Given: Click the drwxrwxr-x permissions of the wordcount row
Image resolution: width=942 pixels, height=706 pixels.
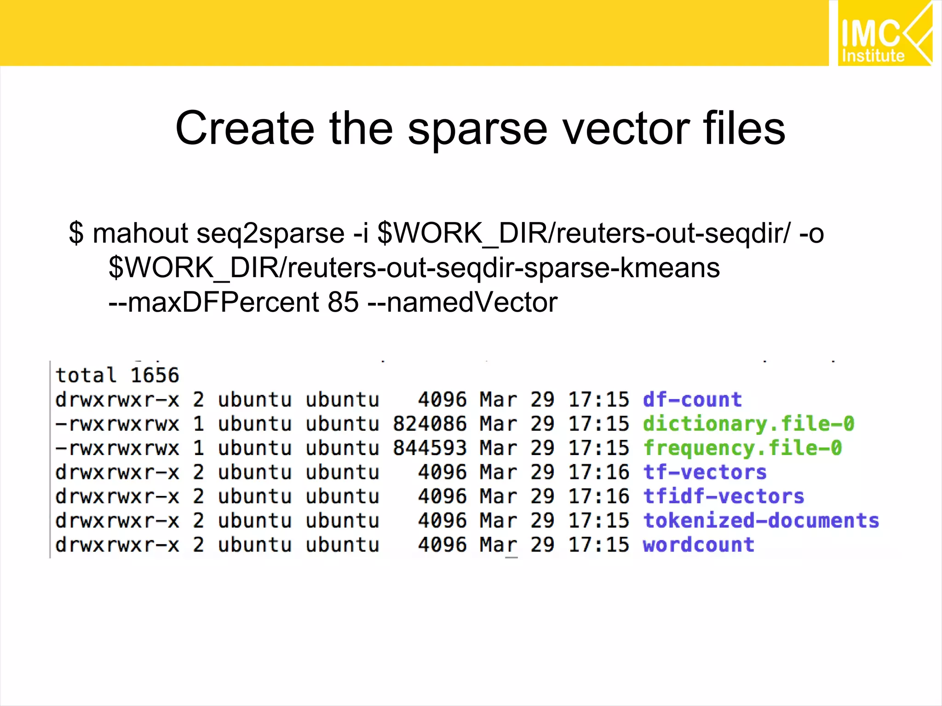Looking at the screenshot, I should pyautogui.click(x=117, y=545).
